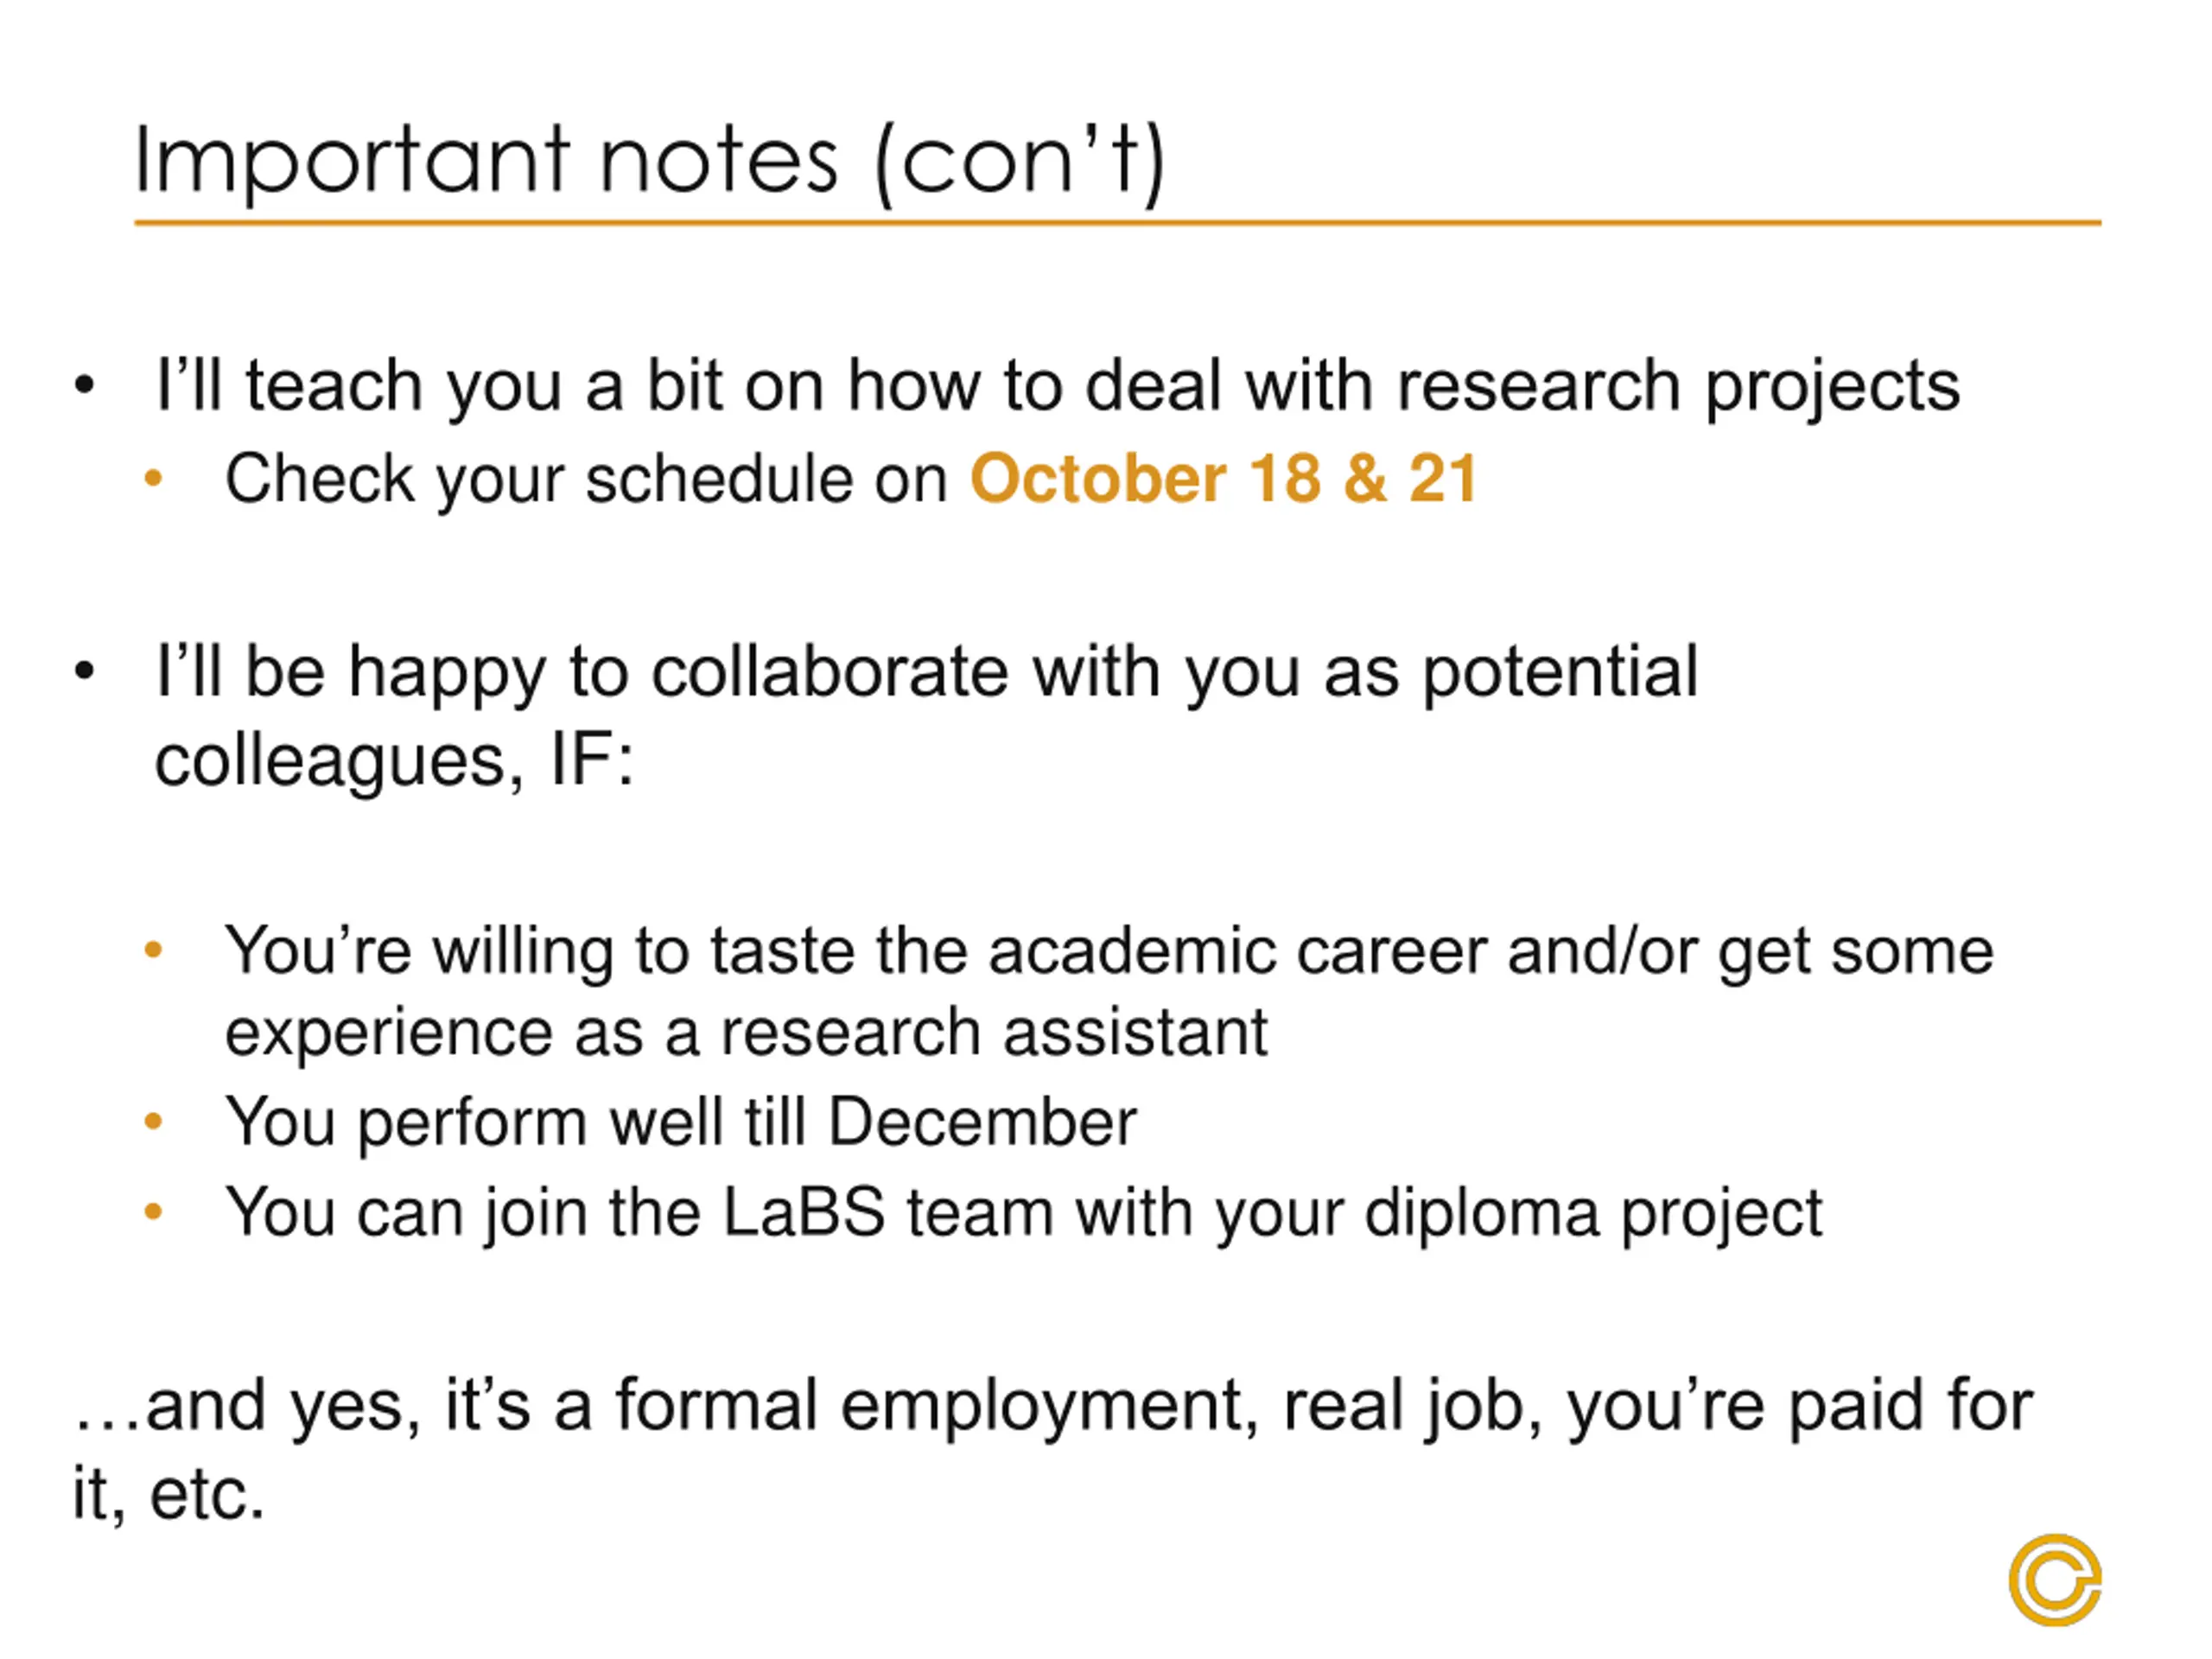2212x1659 pixels.
Task: Click the orange circular logo icon
Action: [x=2054, y=1579]
